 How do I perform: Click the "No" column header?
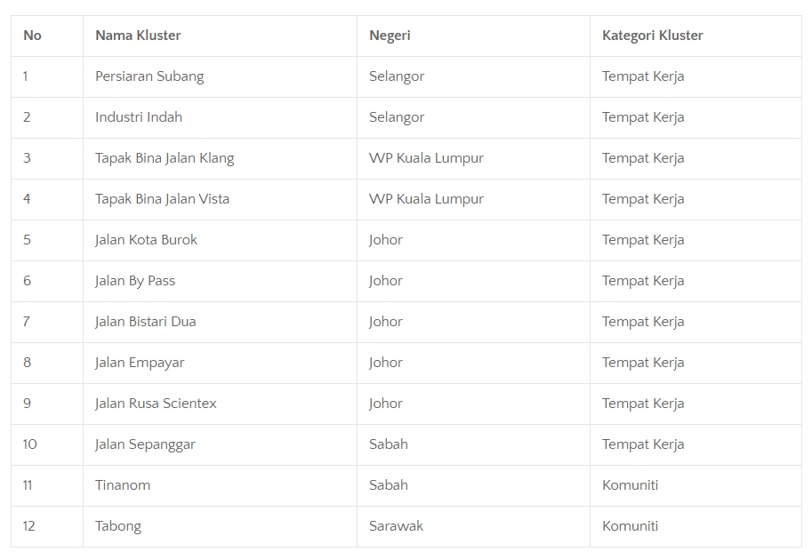click(32, 36)
